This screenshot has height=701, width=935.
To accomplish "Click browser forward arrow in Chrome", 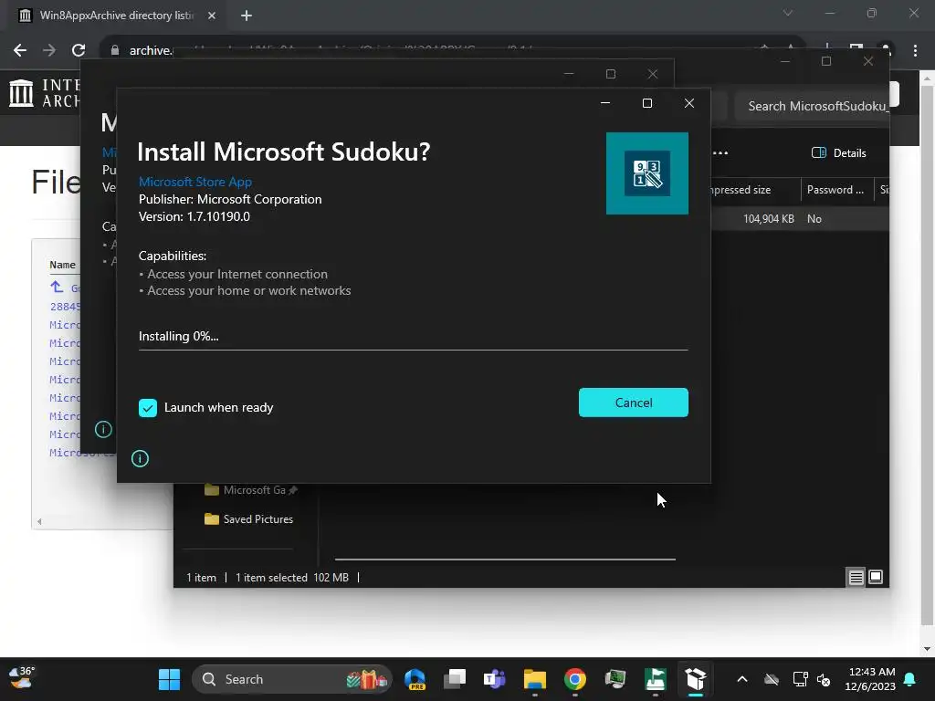I will coord(49,50).
